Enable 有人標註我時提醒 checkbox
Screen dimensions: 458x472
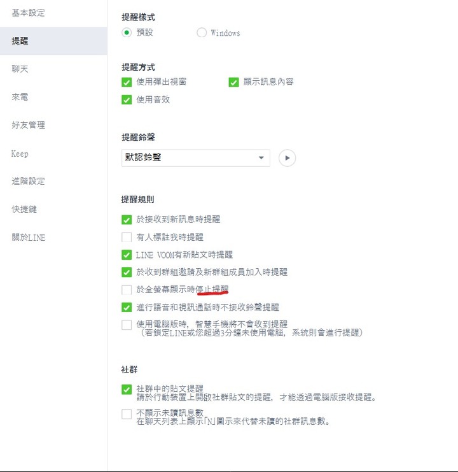pos(127,237)
